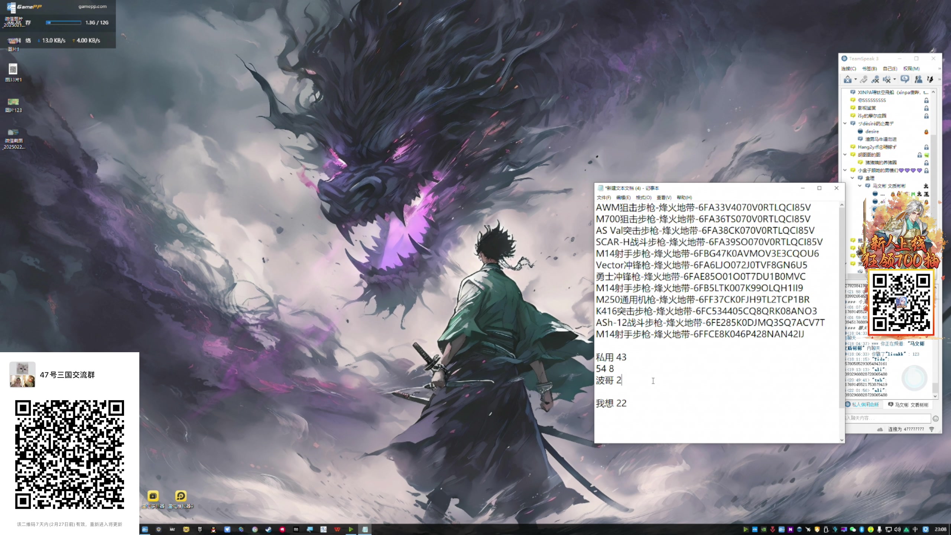
Task: Open the 格式(O) menu in Notepad
Action: click(644, 197)
